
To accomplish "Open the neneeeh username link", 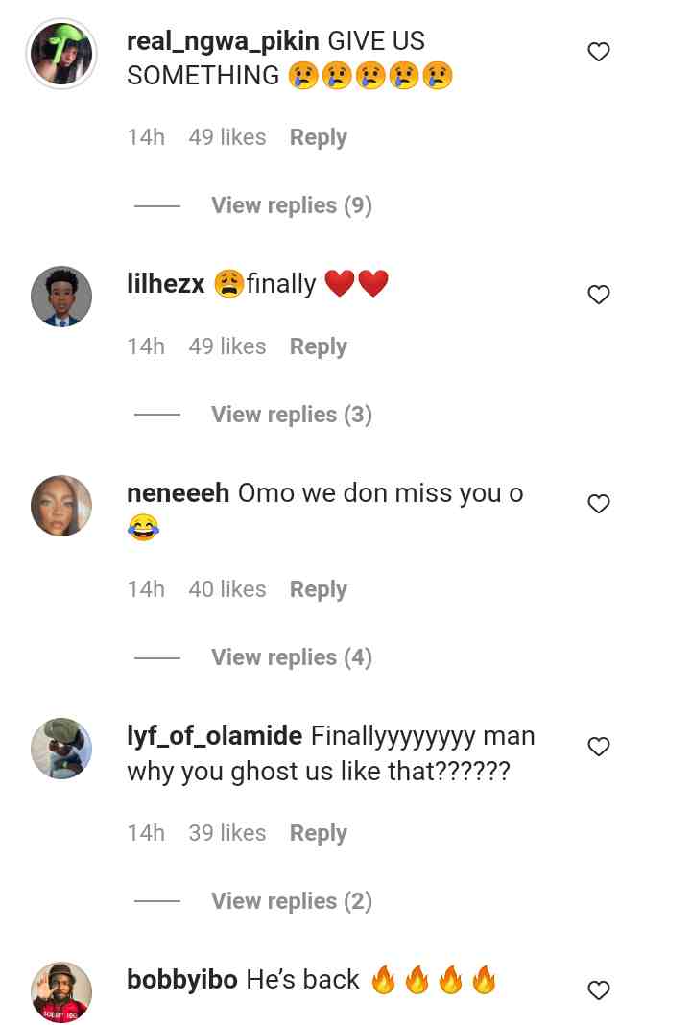I will tap(178, 493).
